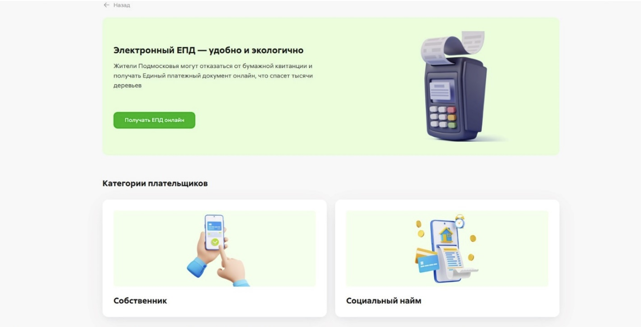
Task: Go back via the Назад link
Action: point(122,5)
